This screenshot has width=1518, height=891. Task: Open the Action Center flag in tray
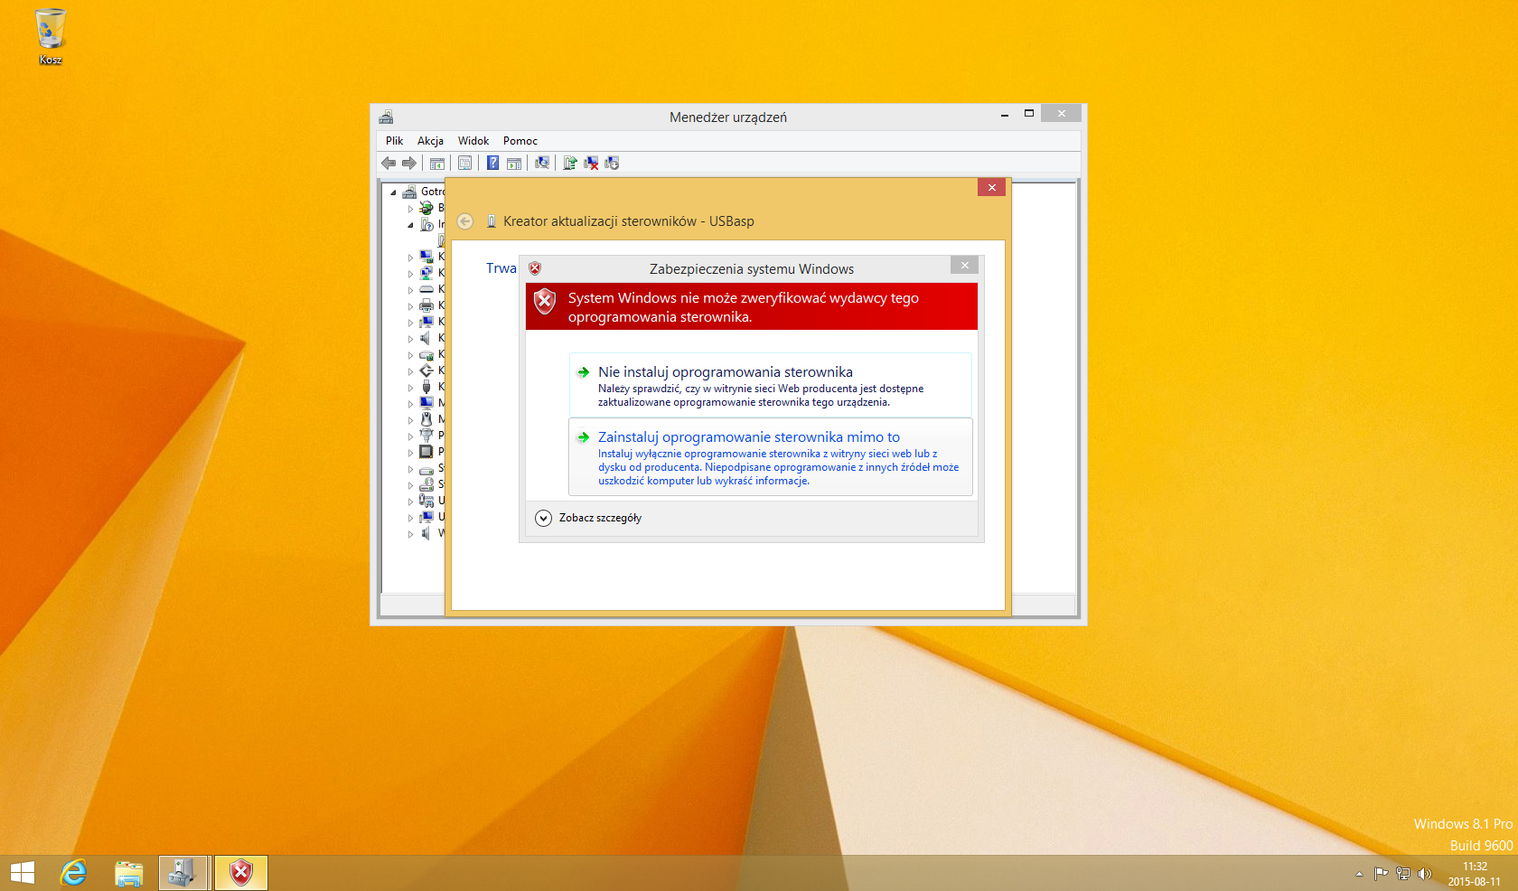(1381, 873)
